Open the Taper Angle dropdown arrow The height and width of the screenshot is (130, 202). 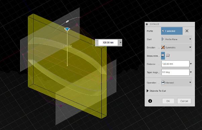pos(191,72)
